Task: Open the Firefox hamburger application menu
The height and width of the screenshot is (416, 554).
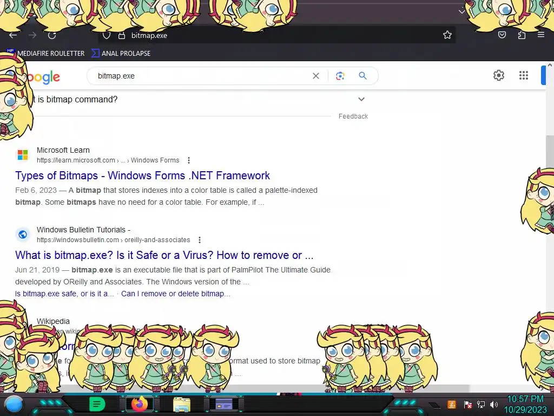Action: click(541, 34)
